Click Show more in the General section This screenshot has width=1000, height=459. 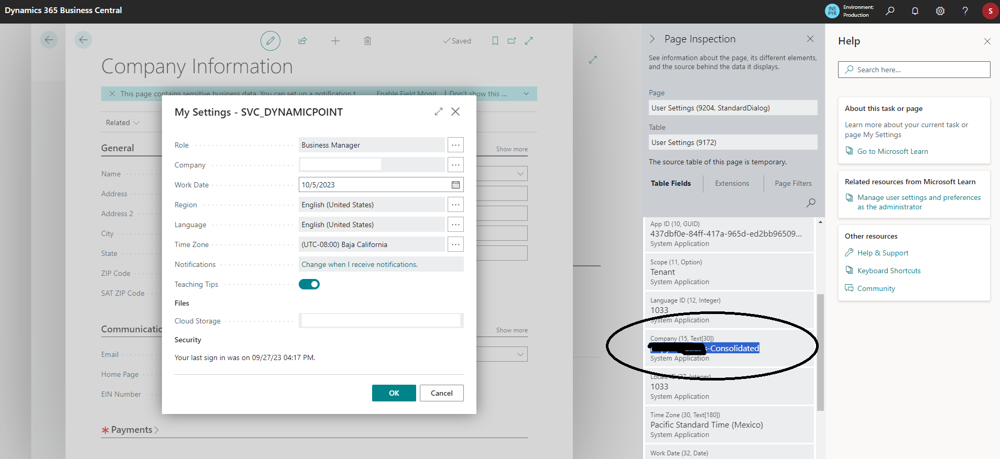512,149
